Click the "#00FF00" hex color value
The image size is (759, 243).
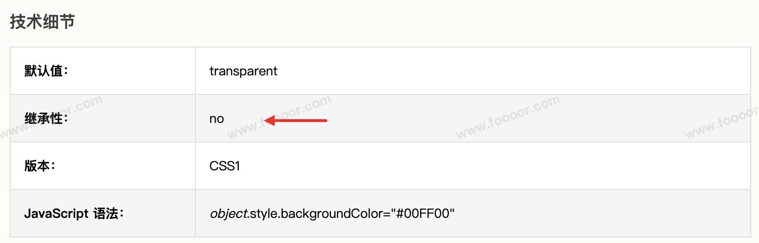pyautogui.click(x=423, y=214)
